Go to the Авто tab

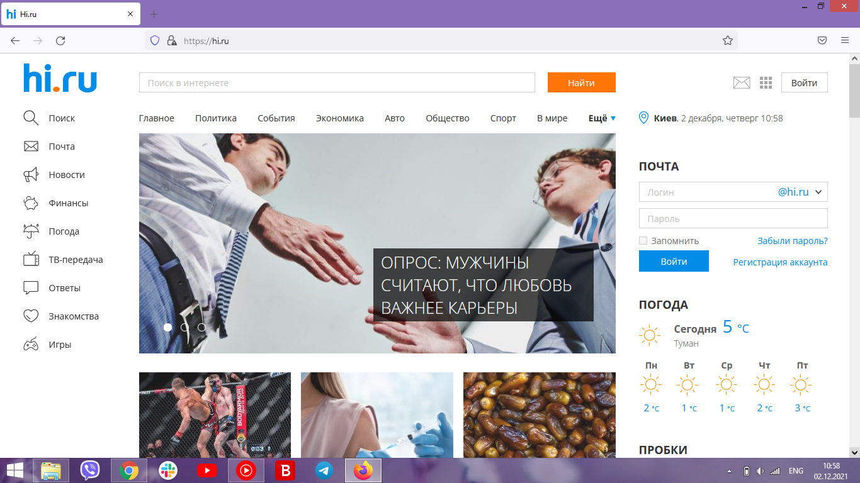click(x=395, y=118)
